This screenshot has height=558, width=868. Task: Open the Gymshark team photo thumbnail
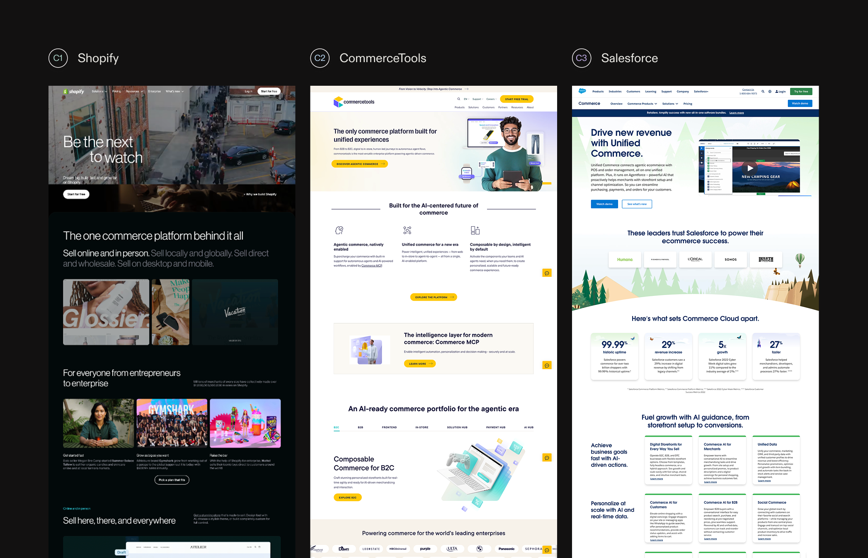click(x=172, y=423)
